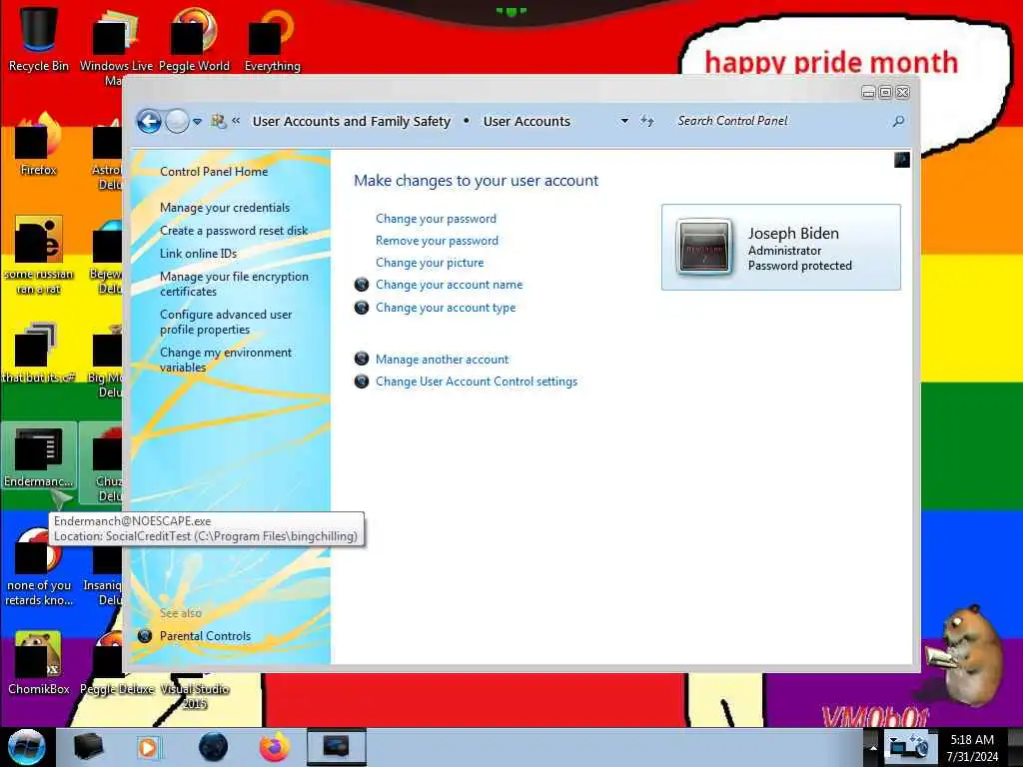
Task: Open the Windows Start orb
Action: [27, 747]
